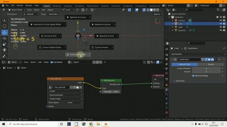Toggle node editor pin icon
227x127 pixels.
point(105,62)
